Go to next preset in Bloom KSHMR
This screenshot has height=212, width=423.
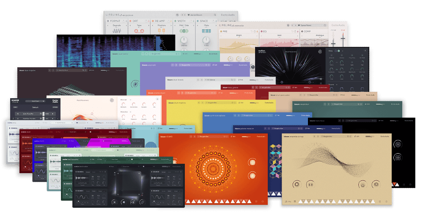click(195, 137)
